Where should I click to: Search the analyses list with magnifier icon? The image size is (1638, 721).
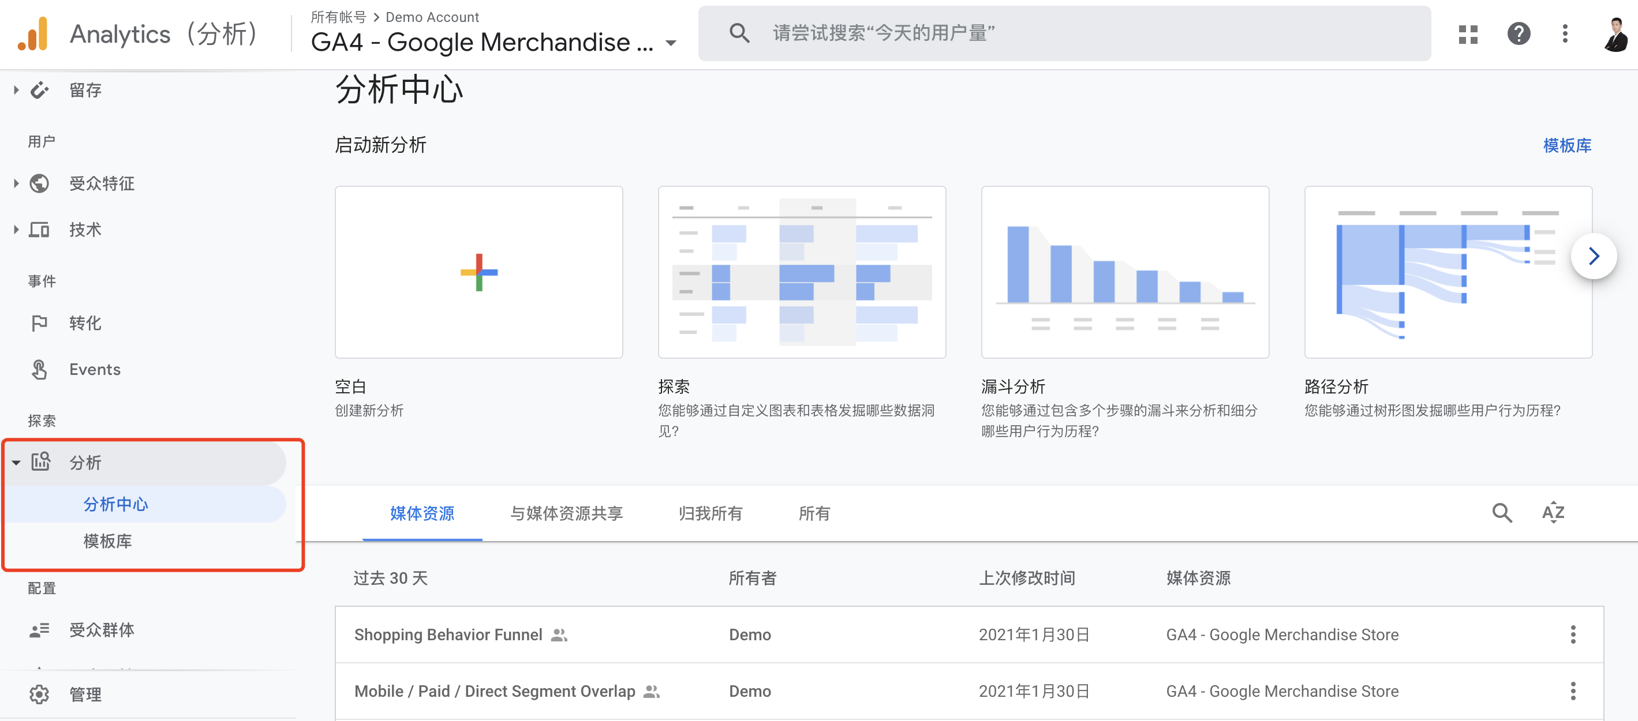coord(1502,512)
